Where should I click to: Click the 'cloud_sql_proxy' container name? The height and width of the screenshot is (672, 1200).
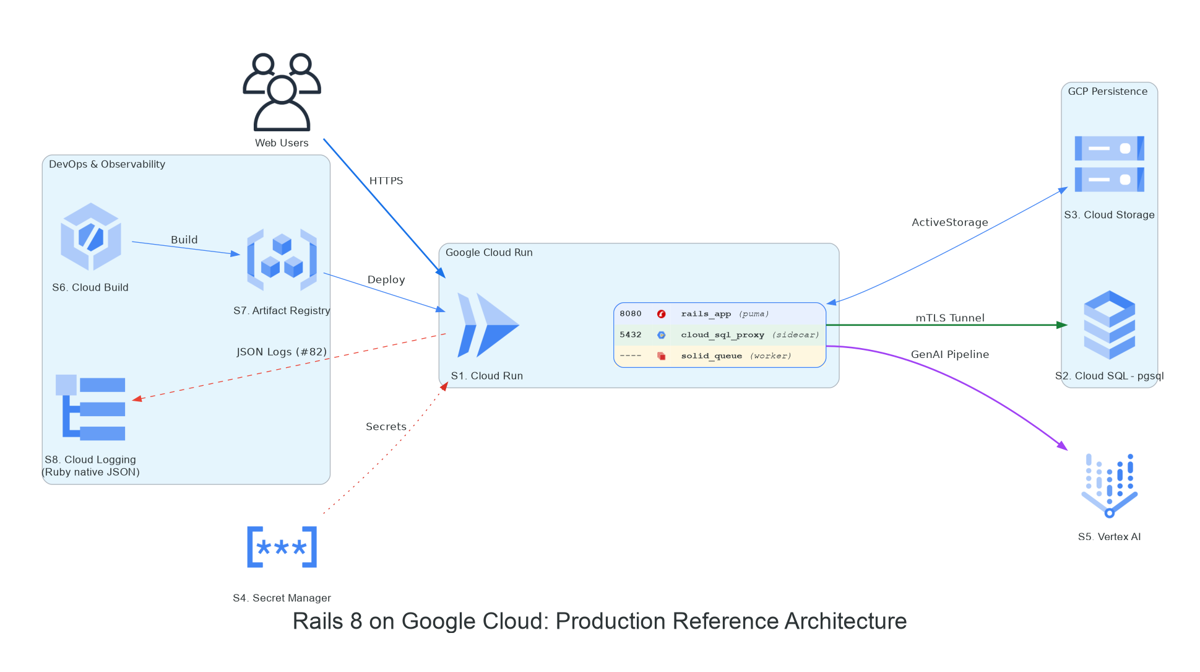(722, 335)
